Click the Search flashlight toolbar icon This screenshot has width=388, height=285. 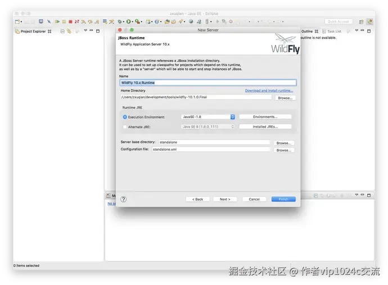click(x=181, y=22)
